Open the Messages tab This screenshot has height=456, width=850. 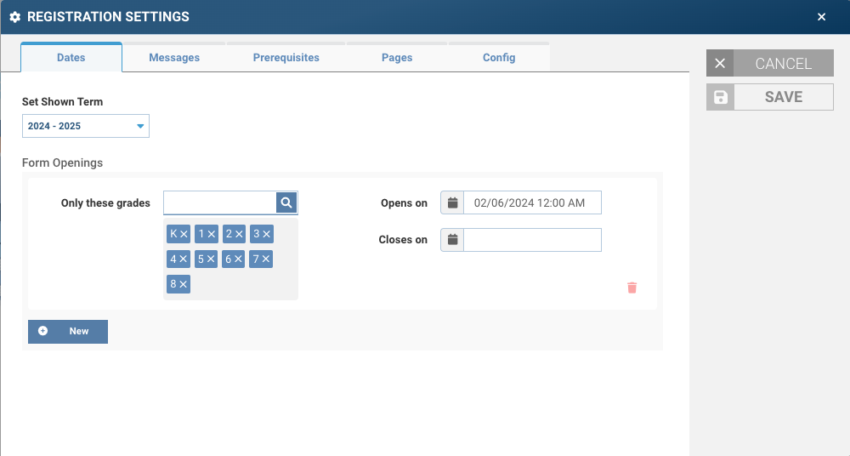174,58
